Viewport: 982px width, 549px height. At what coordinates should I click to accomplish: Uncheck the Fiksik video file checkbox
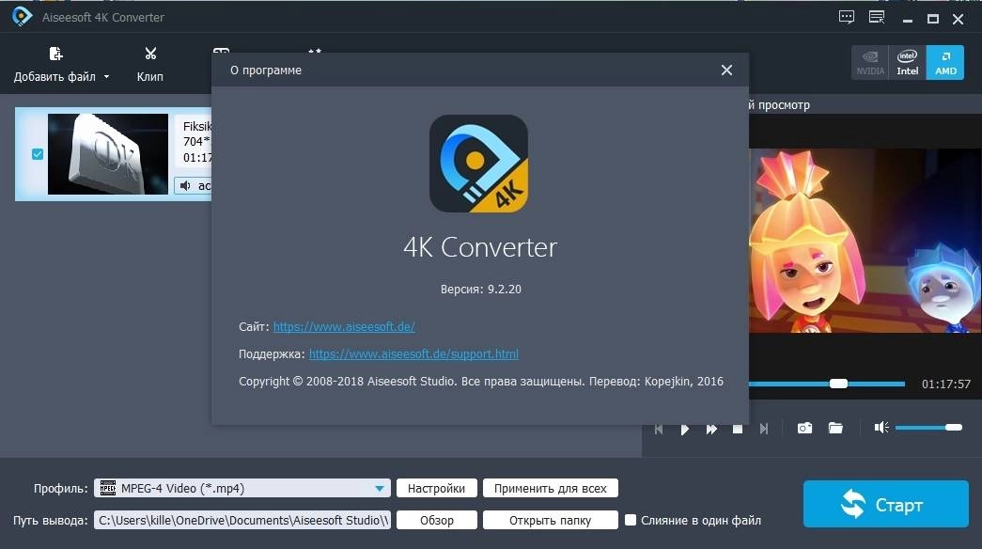click(x=38, y=153)
